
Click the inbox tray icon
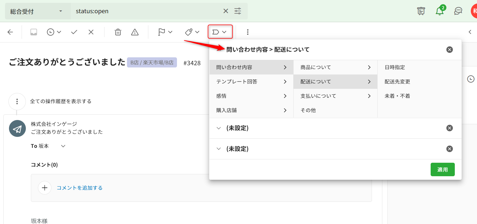click(x=34, y=32)
